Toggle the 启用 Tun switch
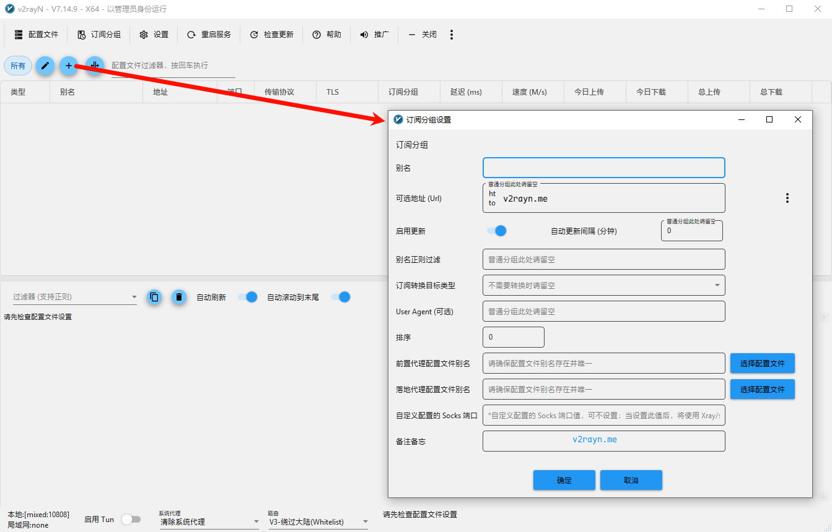Viewport: 832px width, 532px height. (131, 520)
